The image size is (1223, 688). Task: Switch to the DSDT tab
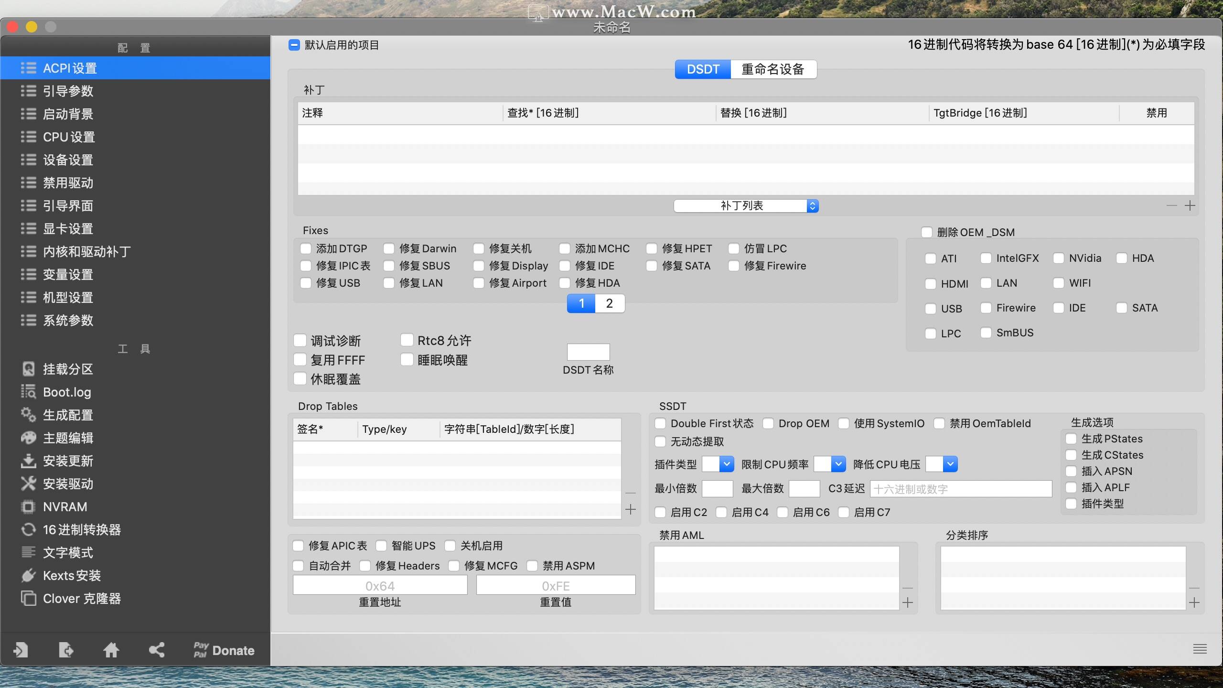pyautogui.click(x=703, y=69)
